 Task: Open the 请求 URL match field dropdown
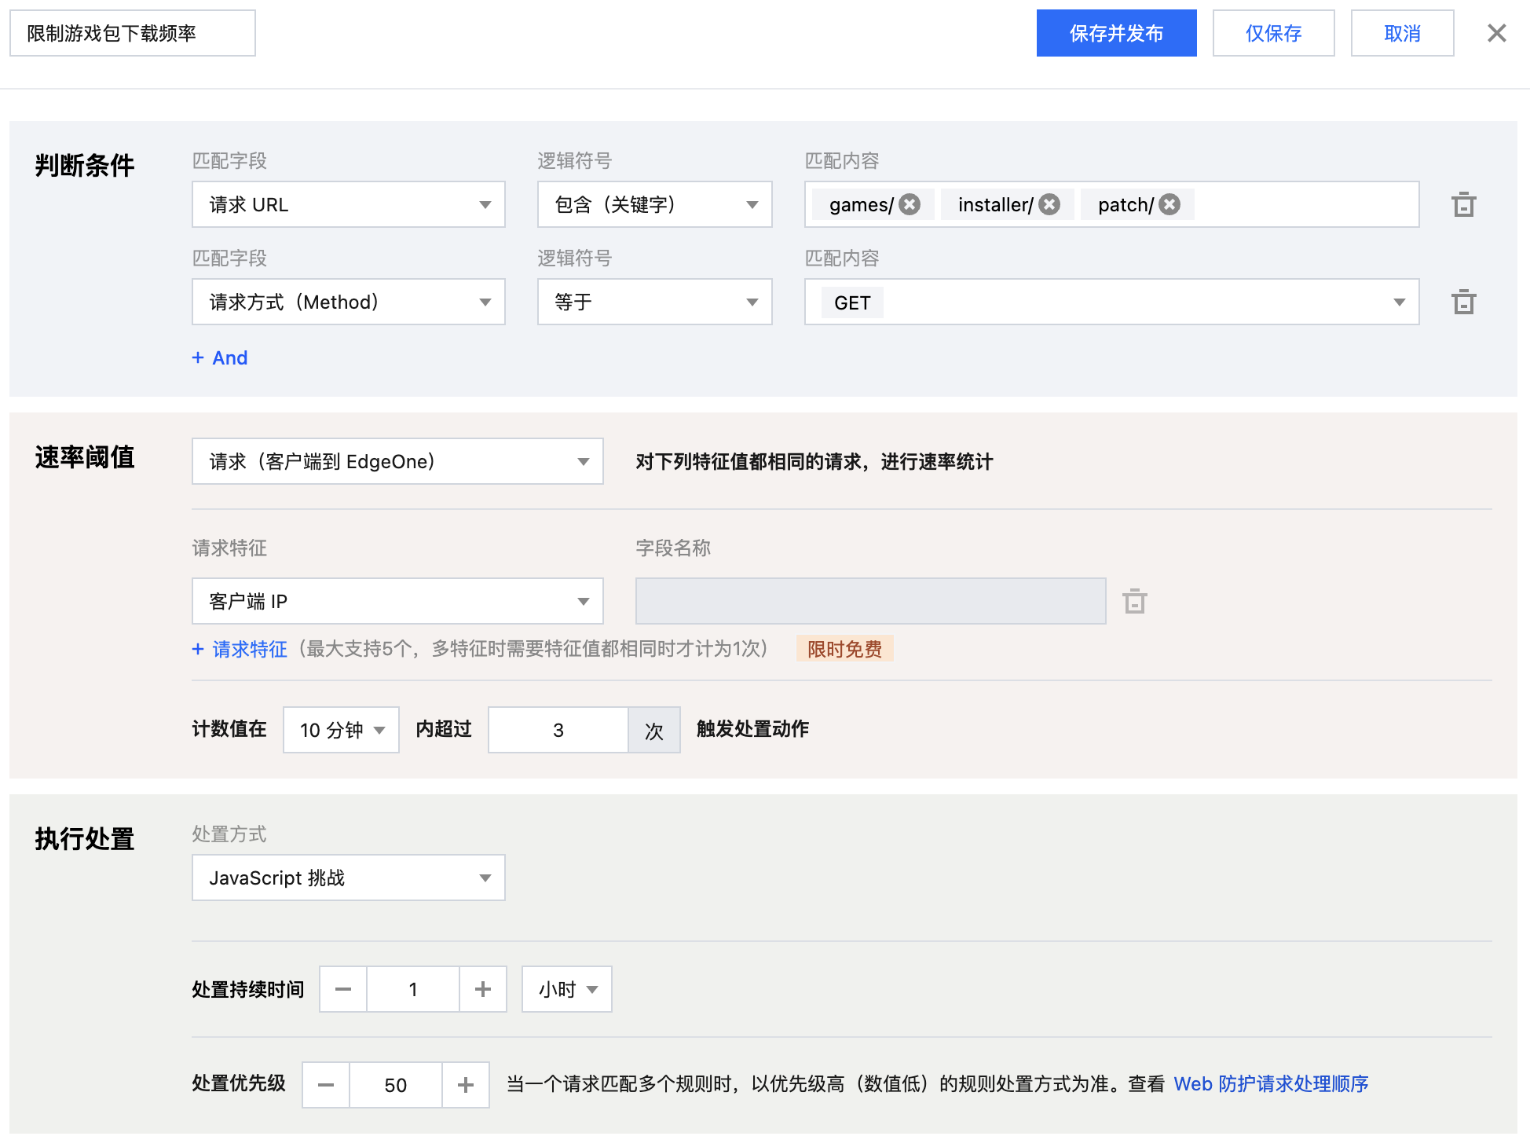pyautogui.click(x=348, y=205)
